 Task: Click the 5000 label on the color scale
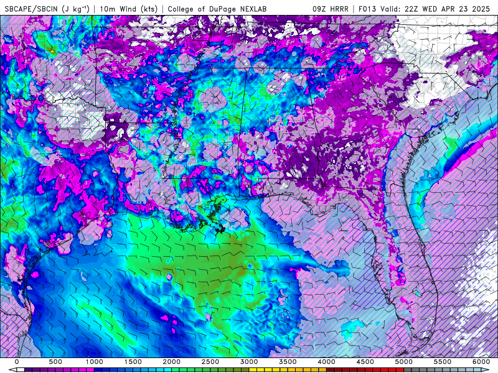[404, 362]
